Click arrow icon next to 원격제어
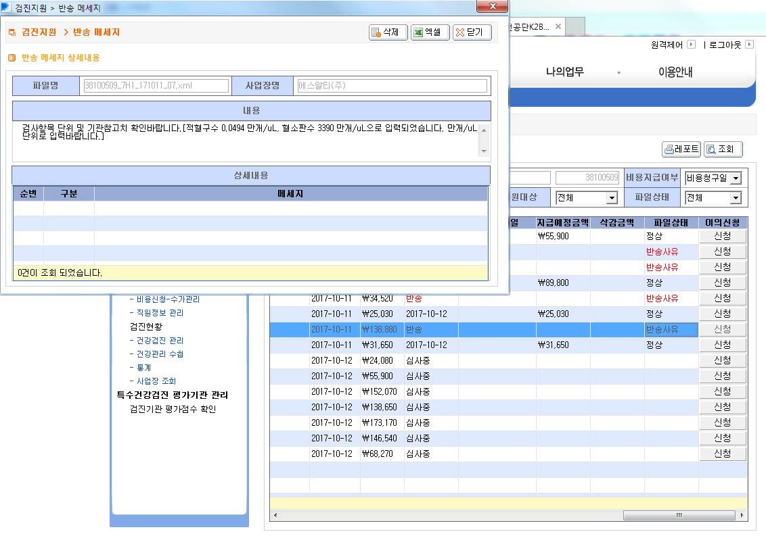This screenshot has width=766, height=536. click(x=691, y=45)
